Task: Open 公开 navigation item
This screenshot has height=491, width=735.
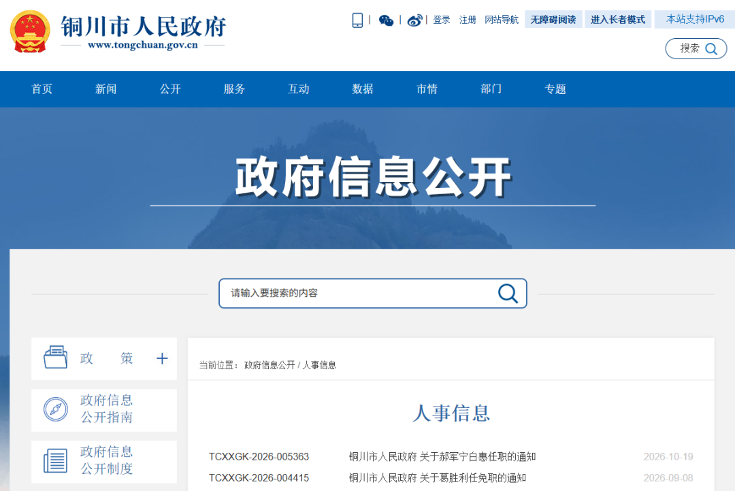Action: [x=170, y=89]
